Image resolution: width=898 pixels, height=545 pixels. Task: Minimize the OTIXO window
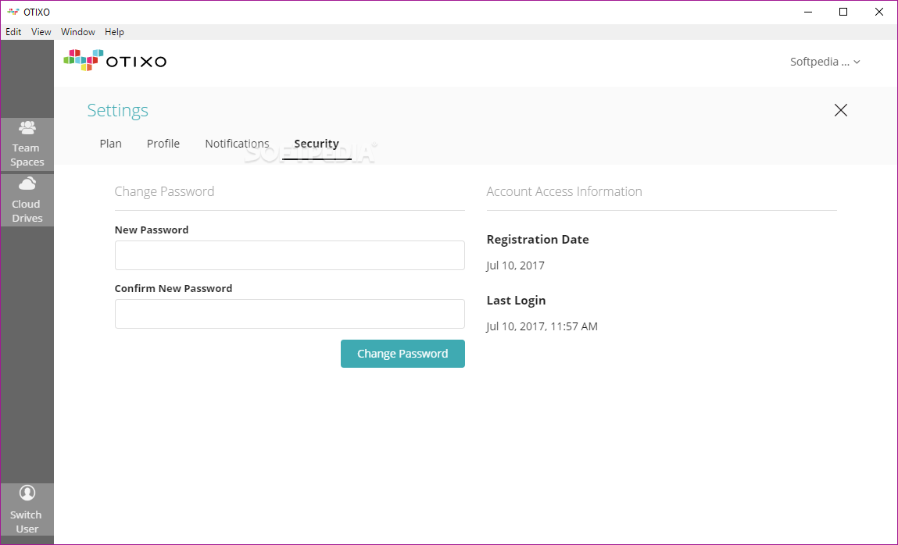pyautogui.click(x=808, y=12)
